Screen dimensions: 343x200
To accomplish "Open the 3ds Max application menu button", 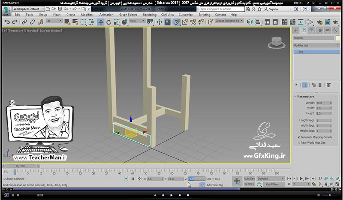I will click(x=6, y=11).
